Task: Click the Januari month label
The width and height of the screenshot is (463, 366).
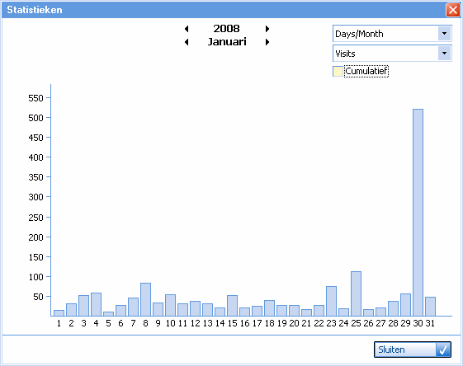Action: [227, 42]
